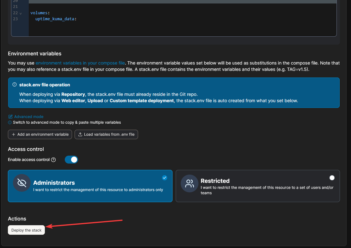
Task: Click the Add an environment variable button label
Action: point(43,134)
